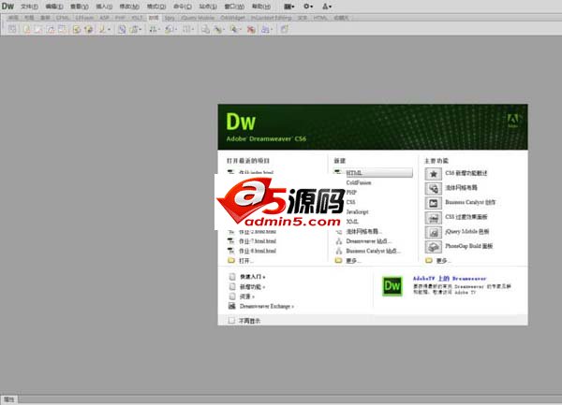Switch to the InContext Editing insert tab
Viewport: 562px width, 405px height.
271,18
